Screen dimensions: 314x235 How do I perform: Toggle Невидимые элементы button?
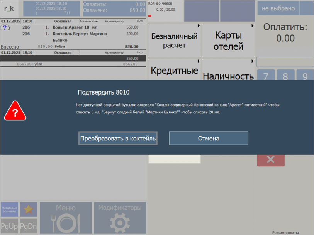pyautogui.click(x=9, y=210)
